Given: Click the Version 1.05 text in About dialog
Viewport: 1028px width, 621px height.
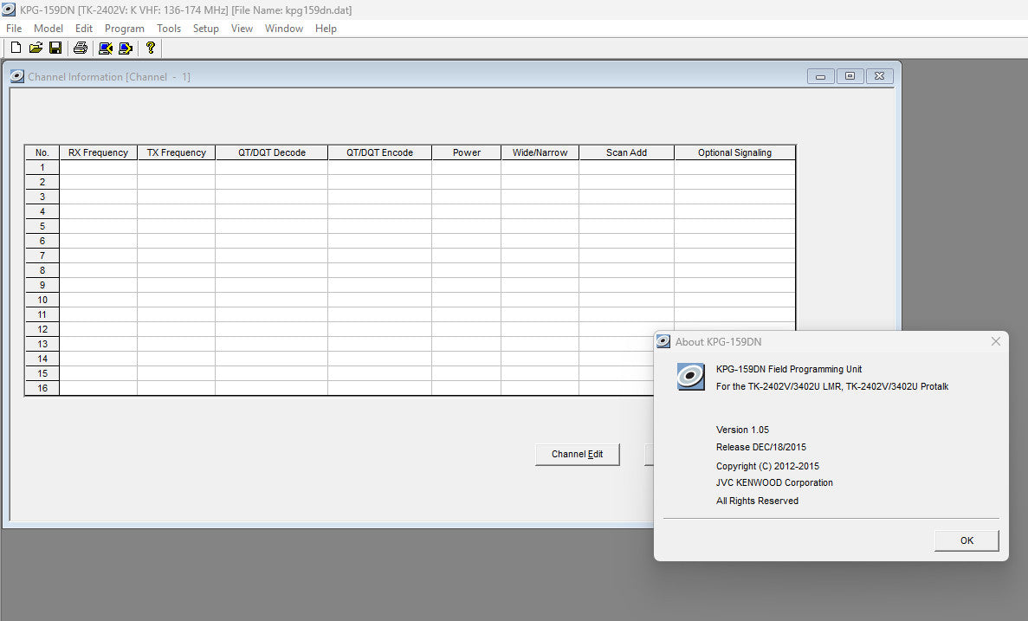Looking at the screenshot, I should 742,430.
